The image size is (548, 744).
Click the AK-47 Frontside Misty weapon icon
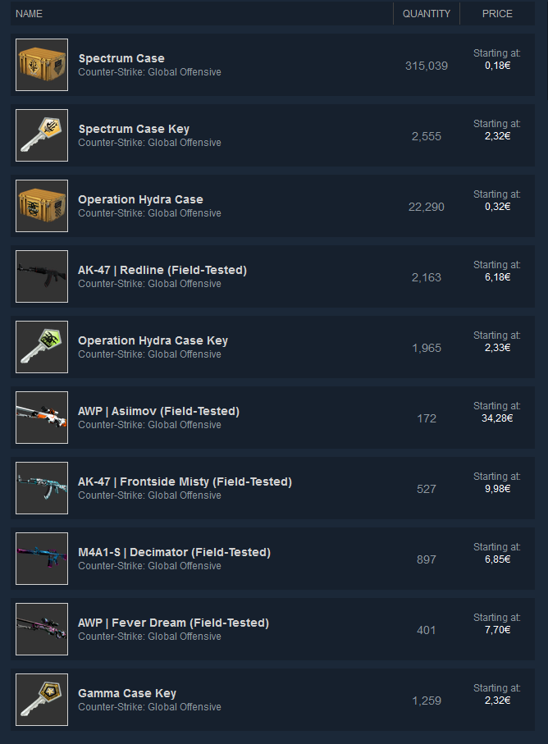[x=42, y=488]
